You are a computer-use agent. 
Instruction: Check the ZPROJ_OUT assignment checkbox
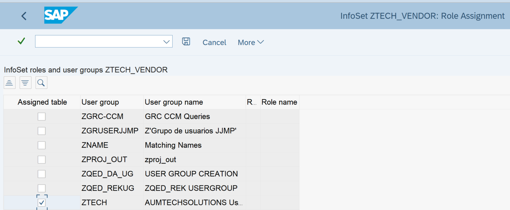[x=42, y=159]
